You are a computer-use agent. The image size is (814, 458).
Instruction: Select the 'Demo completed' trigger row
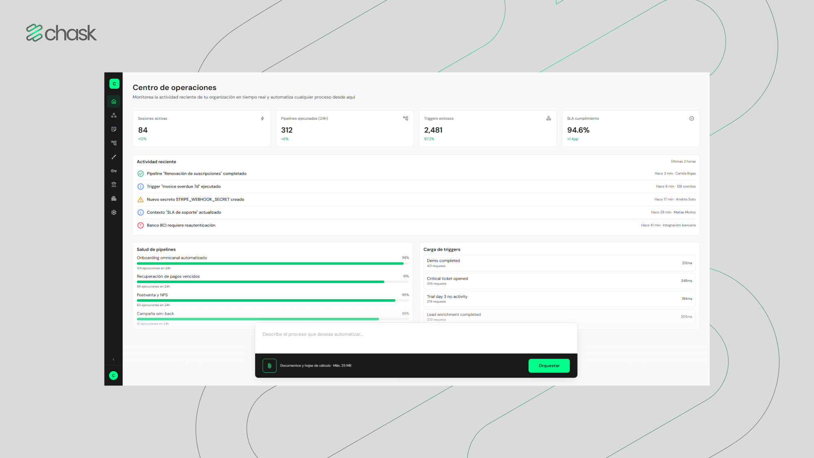point(559,263)
